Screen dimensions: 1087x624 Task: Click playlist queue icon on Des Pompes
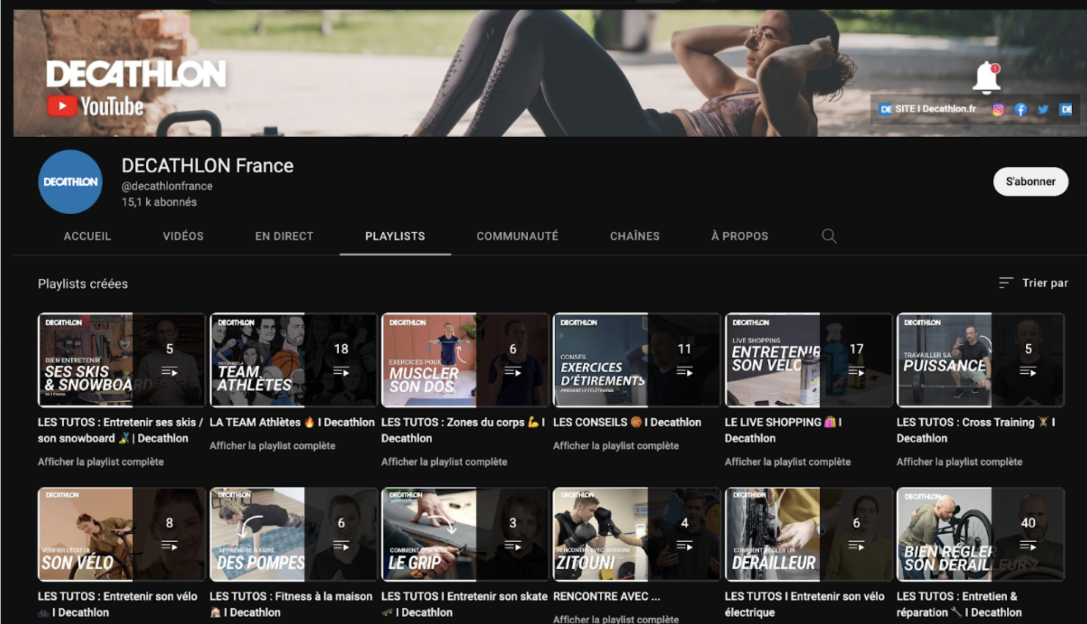tap(341, 545)
